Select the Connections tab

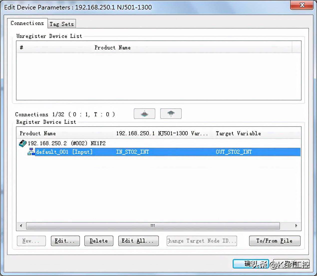pyautogui.click(x=27, y=23)
